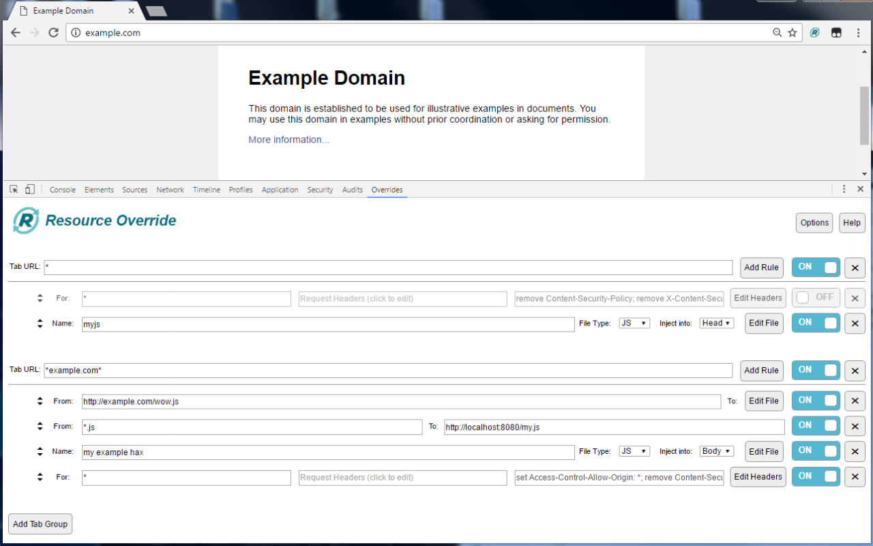This screenshot has height=546, width=873.
Task: Bookmark the page with the star icon
Action: 792,33
